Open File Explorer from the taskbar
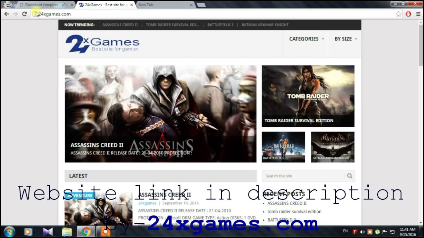 (67, 232)
